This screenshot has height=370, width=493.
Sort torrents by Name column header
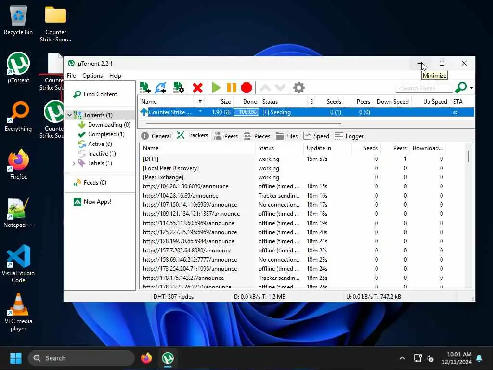pyautogui.click(x=166, y=102)
